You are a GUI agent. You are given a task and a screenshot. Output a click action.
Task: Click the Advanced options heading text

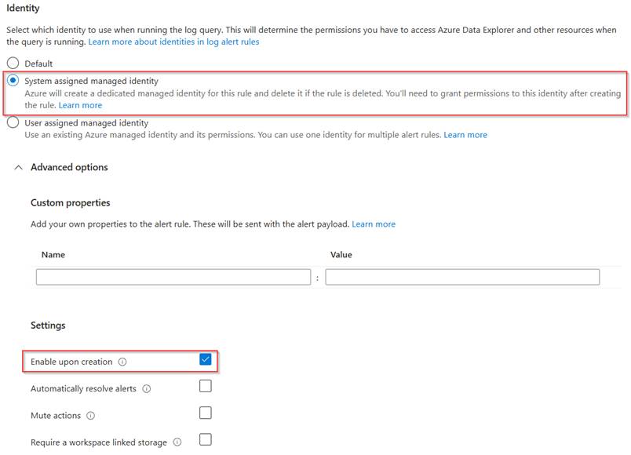tap(69, 167)
